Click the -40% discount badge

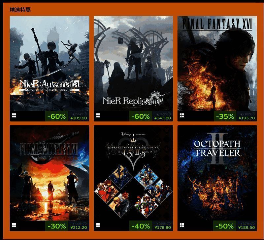141,226
